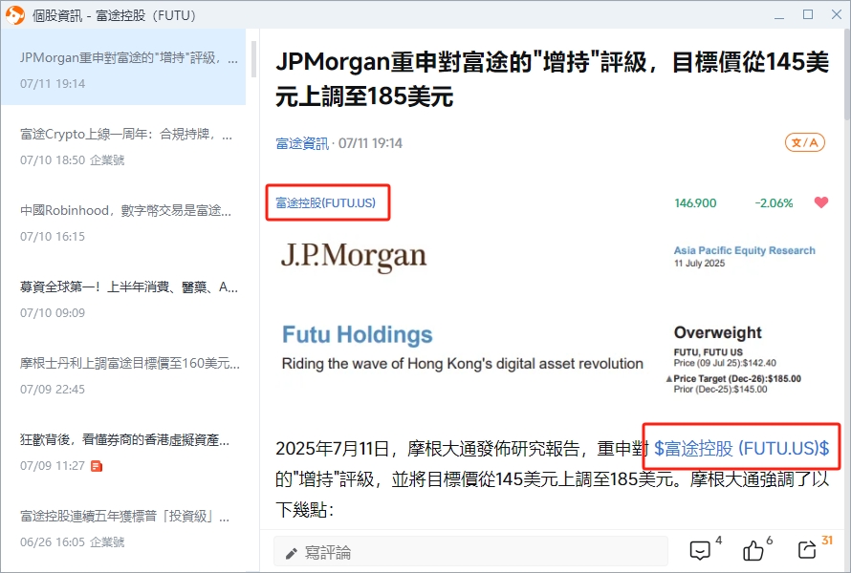Image resolution: width=851 pixels, height=573 pixels.
Task: Click the news list scrollbar
Action: 253,59
